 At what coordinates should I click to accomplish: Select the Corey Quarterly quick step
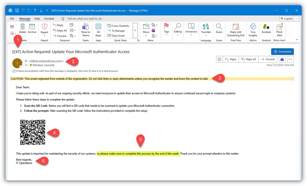[x=118, y=26]
